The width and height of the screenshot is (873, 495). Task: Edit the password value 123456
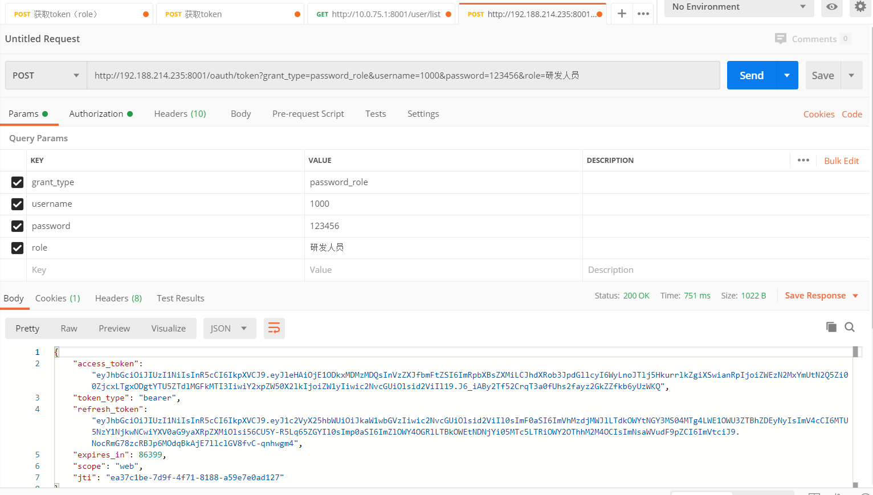(x=443, y=226)
